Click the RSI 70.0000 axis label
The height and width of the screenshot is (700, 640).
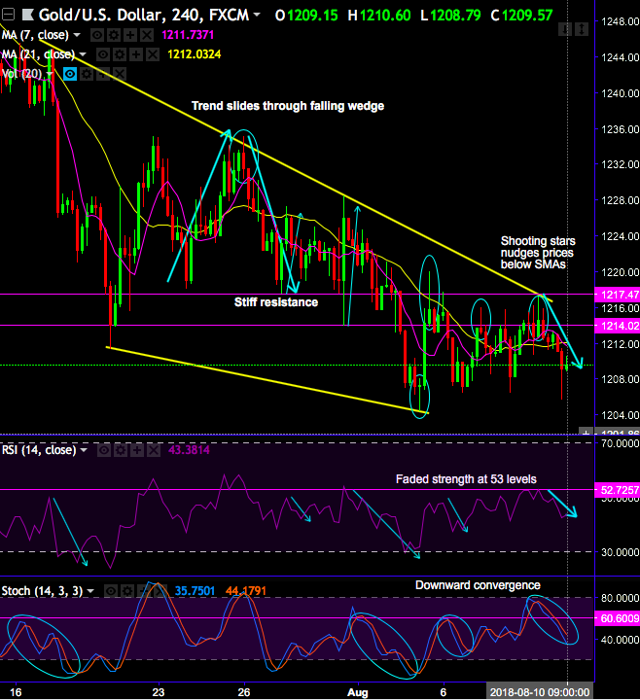[620, 443]
